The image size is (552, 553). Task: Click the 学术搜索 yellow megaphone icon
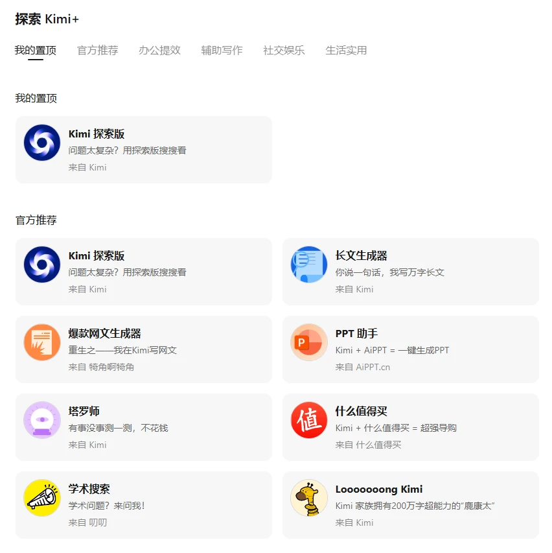point(42,498)
